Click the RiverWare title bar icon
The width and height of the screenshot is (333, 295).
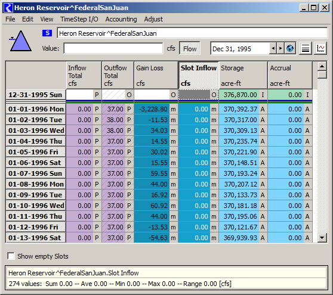(8, 8)
